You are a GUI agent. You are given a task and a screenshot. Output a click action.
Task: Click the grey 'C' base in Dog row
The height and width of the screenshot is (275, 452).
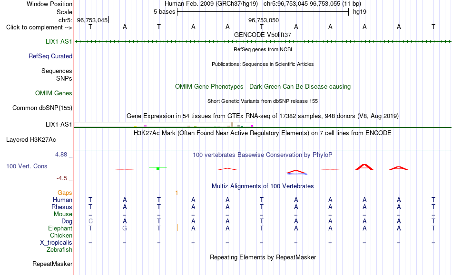click(90, 221)
